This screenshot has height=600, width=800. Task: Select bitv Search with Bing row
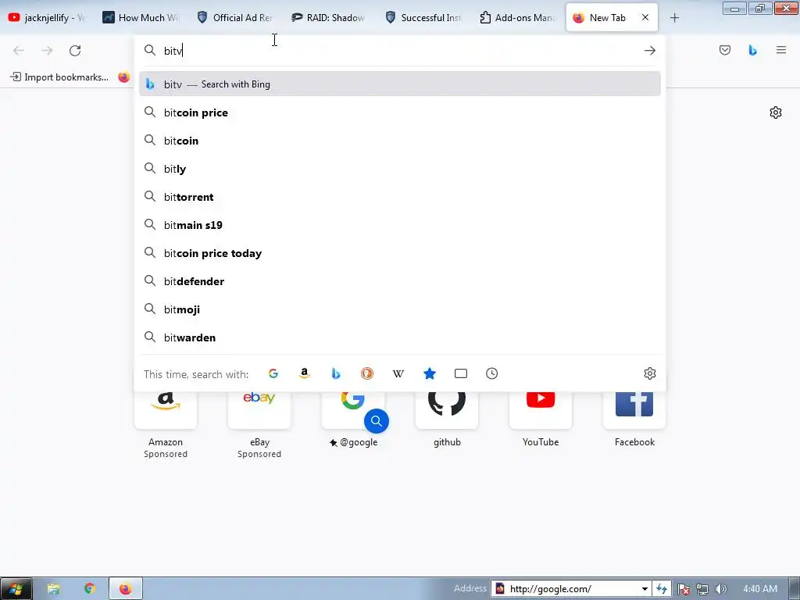[400, 84]
